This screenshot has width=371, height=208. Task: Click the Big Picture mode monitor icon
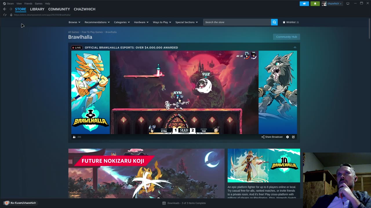point(348,3)
